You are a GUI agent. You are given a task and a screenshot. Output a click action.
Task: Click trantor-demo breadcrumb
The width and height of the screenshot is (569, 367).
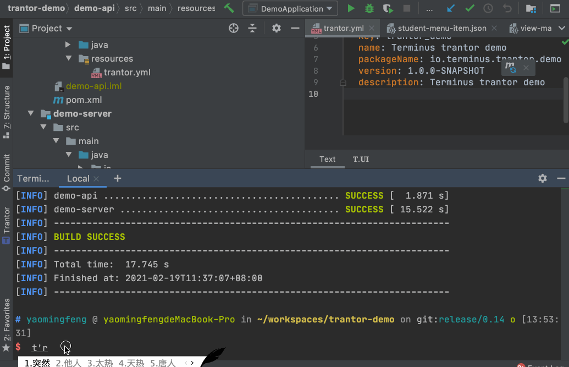[36, 8]
